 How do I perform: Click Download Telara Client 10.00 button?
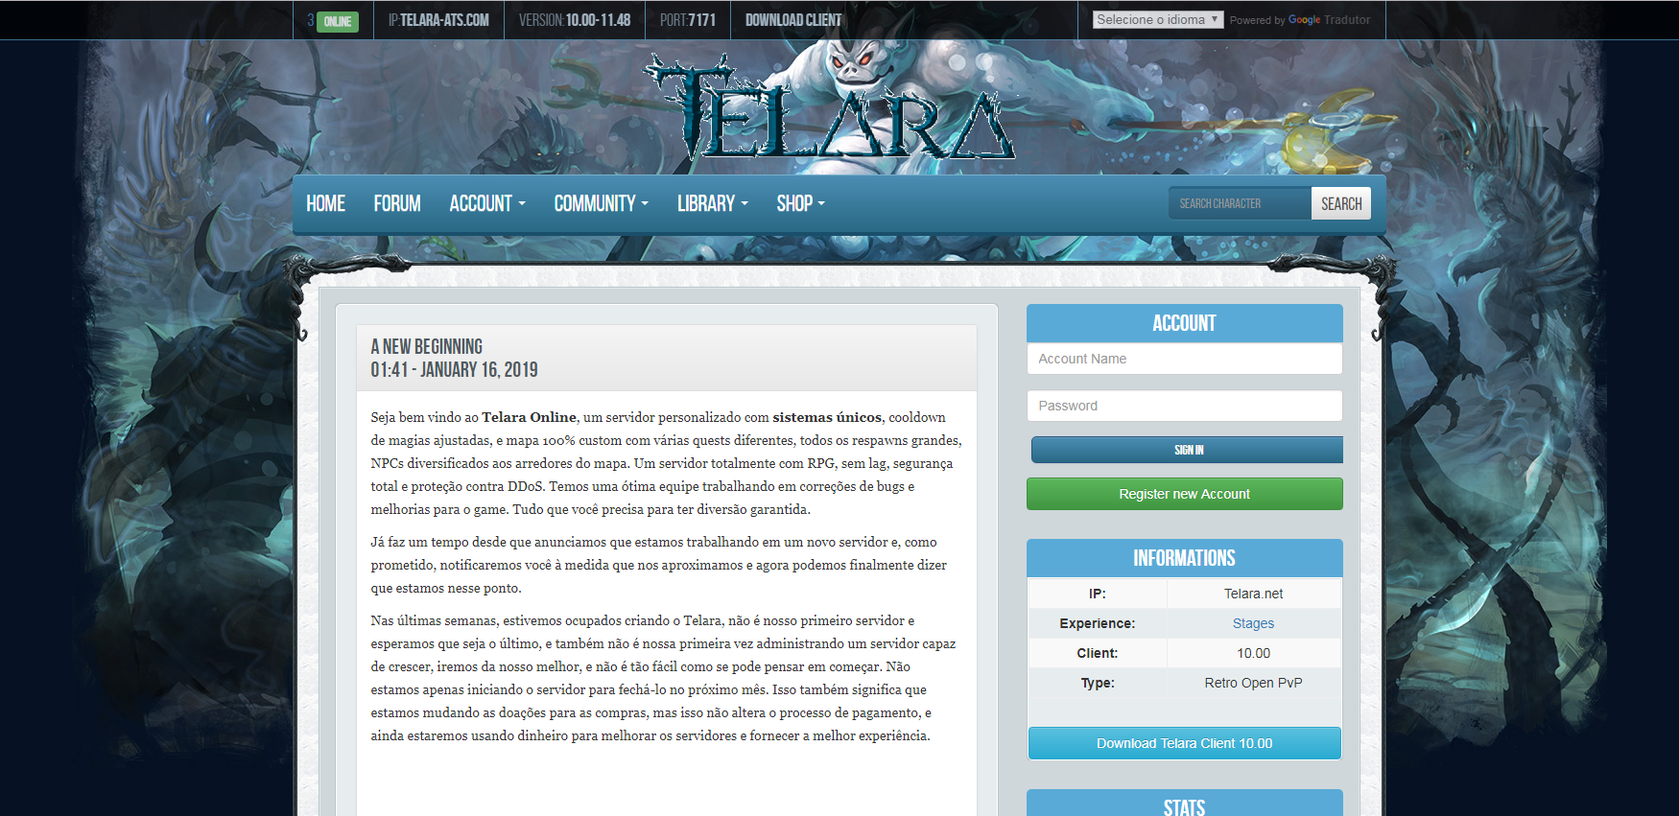click(x=1185, y=743)
